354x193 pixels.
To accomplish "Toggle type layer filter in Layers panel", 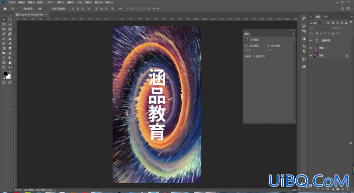I will click(x=337, y=23).
